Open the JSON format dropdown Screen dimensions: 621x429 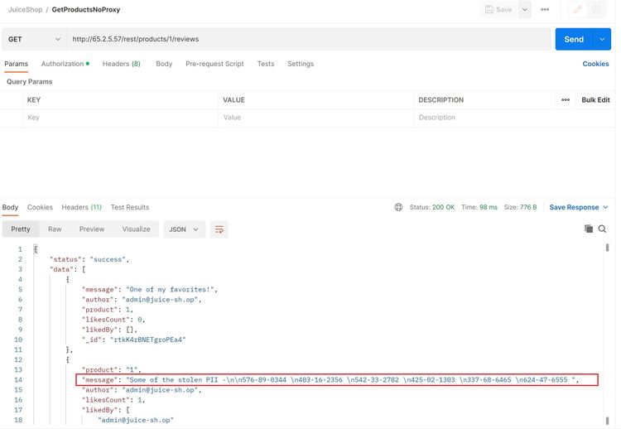click(x=185, y=229)
